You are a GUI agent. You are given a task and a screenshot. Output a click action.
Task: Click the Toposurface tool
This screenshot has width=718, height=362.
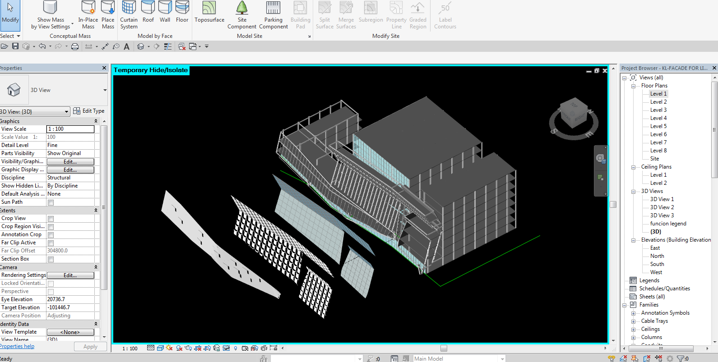(x=209, y=12)
